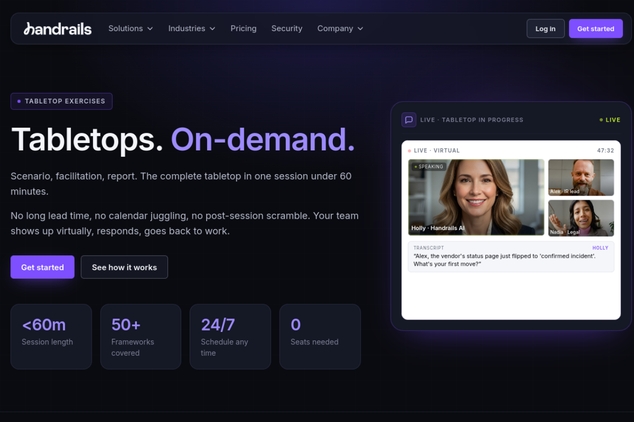Open the Company nav item
Image resolution: width=634 pixels, height=422 pixels.
(x=340, y=29)
